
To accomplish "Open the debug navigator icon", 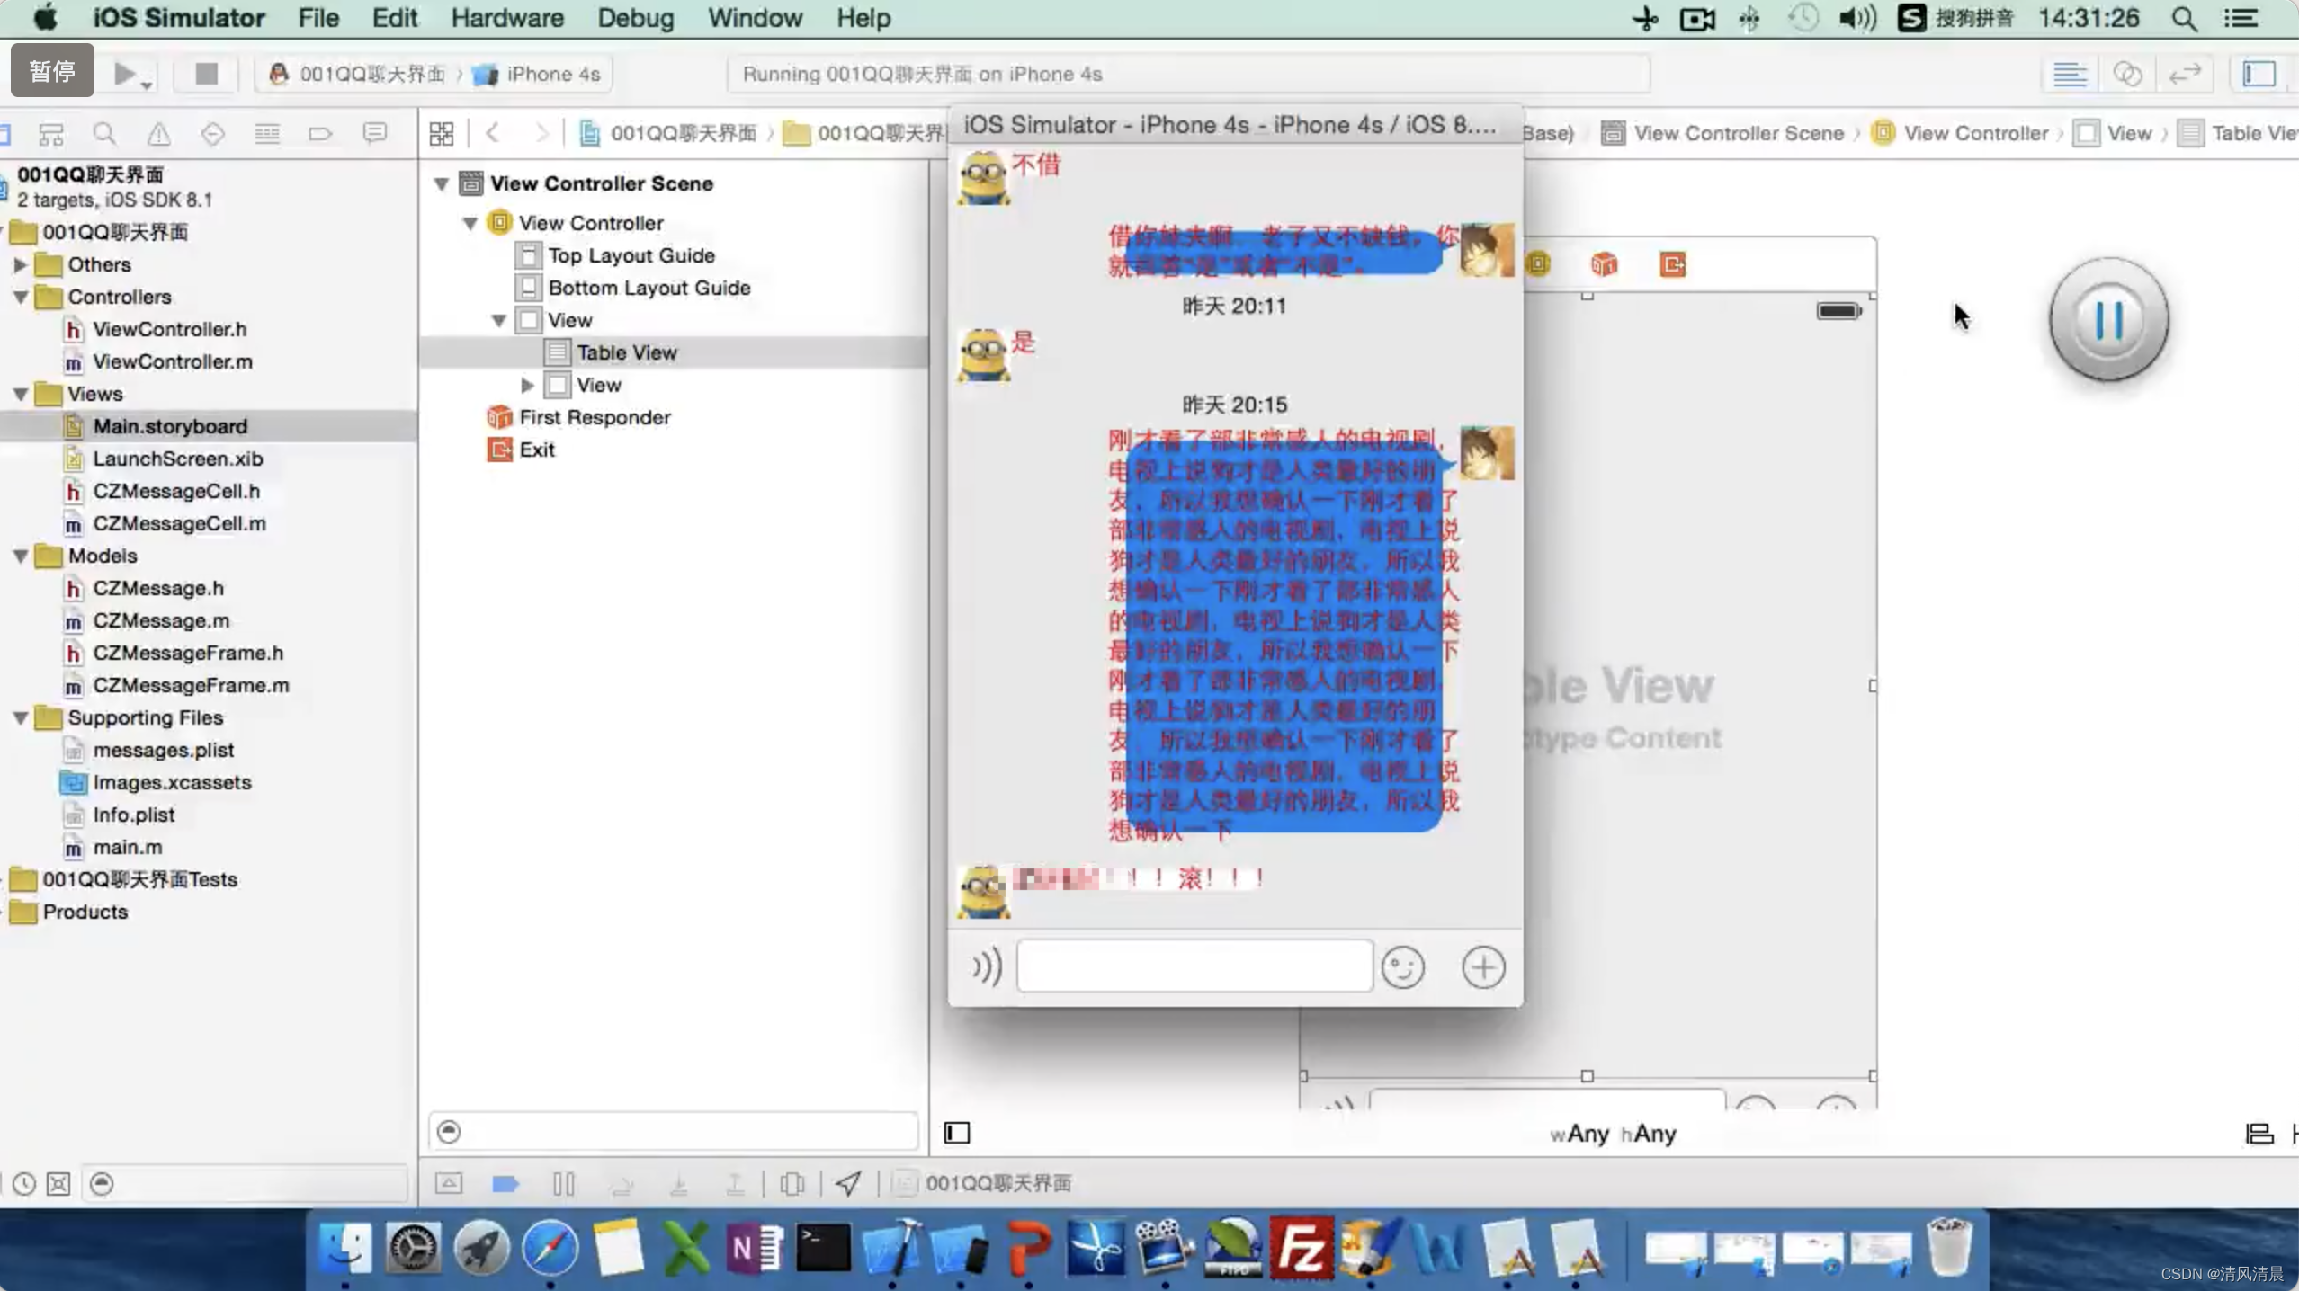I will pyautogui.click(x=267, y=134).
